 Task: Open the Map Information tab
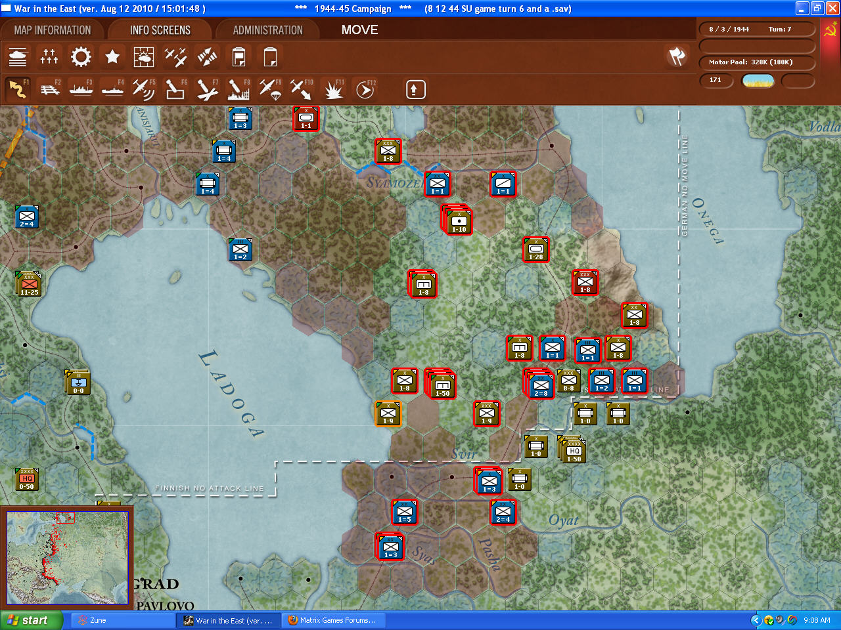pos(53,30)
